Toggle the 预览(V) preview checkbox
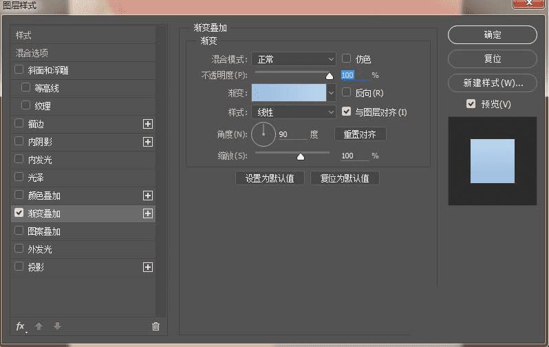The height and width of the screenshot is (347, 549). (471, 104)
